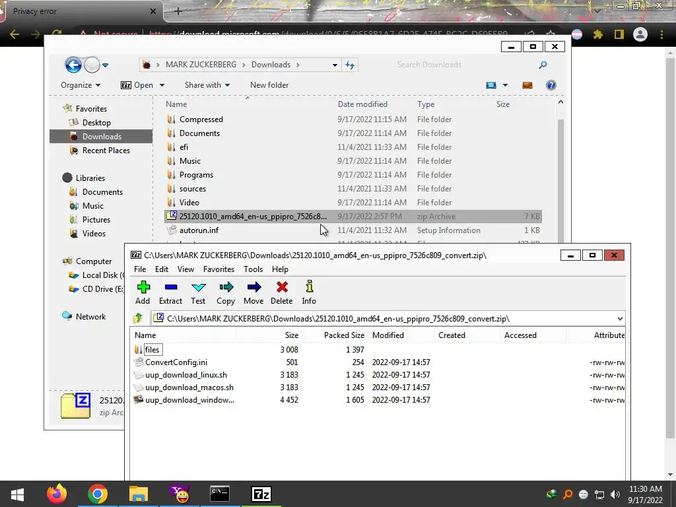The width and height of the screenshot is (676, 507).
Task: Click Open with 7-Zip button in Explorer
Action: coord(137,85)
